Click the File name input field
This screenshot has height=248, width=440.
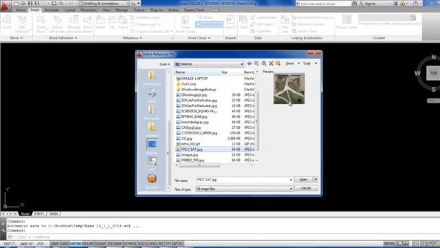(243, 180)
